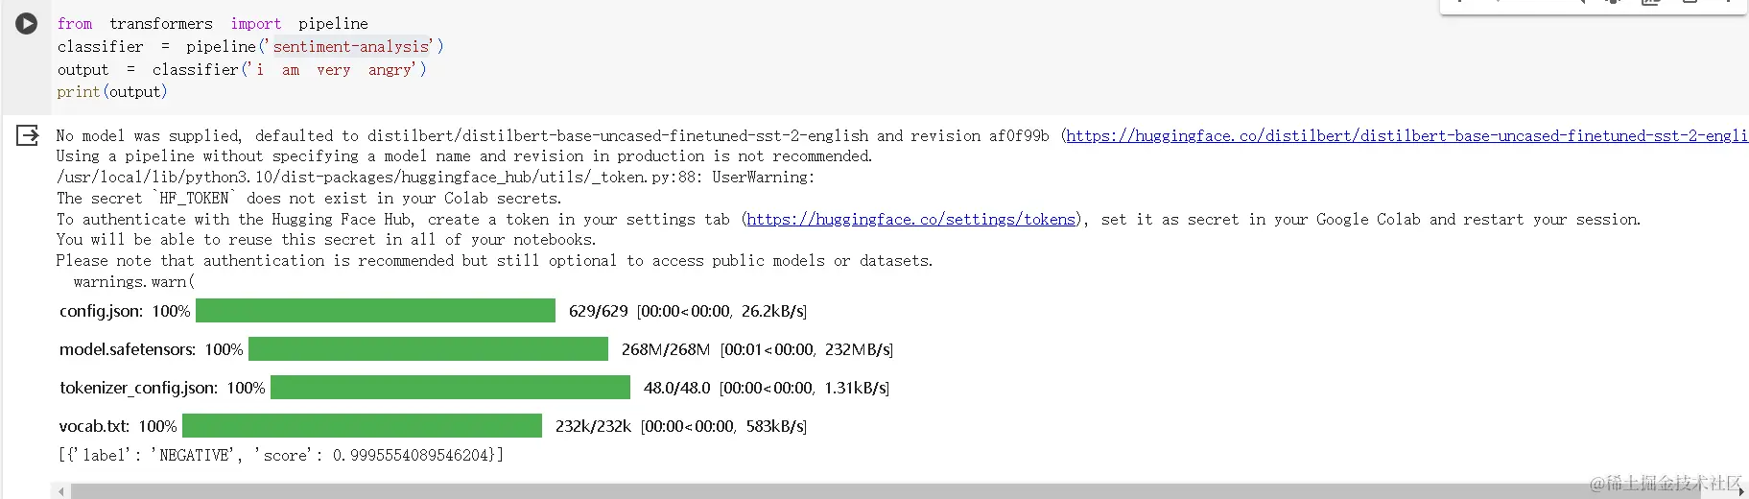Click the print(output) code line
Image resolution: width=1749 pixels, height=499 pixels.
(111, 92)
